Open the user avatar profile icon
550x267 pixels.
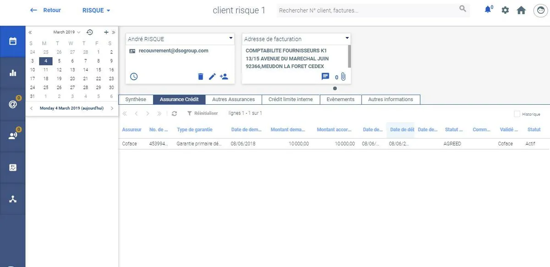[540, 10]
